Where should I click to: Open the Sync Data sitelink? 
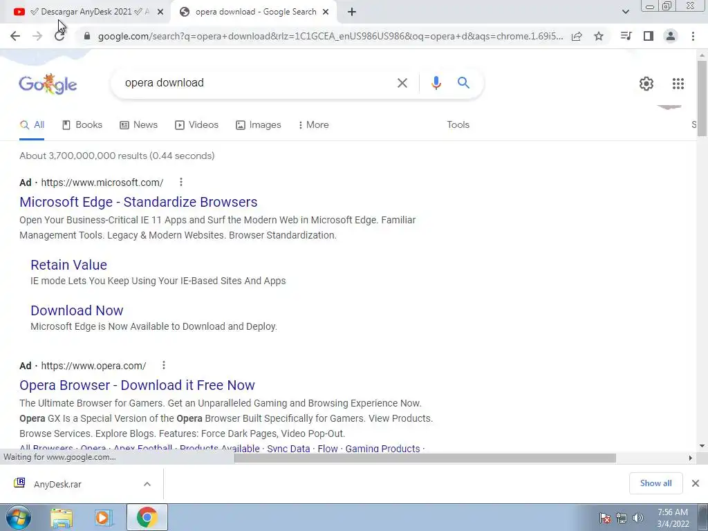(288, 449)
